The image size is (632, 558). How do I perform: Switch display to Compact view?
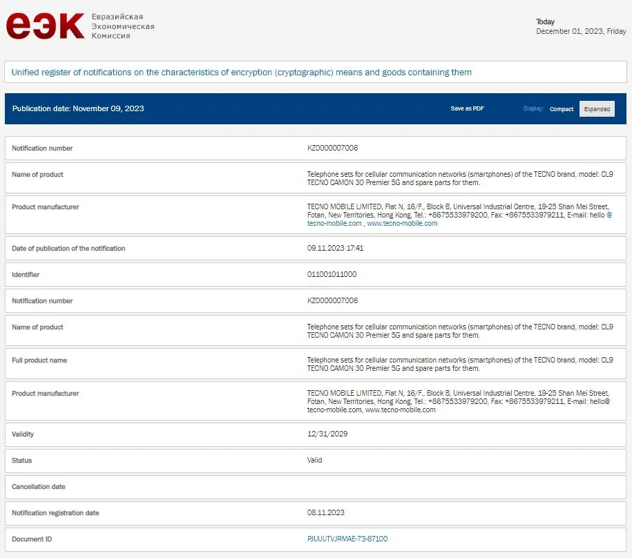tap(562, 109)
